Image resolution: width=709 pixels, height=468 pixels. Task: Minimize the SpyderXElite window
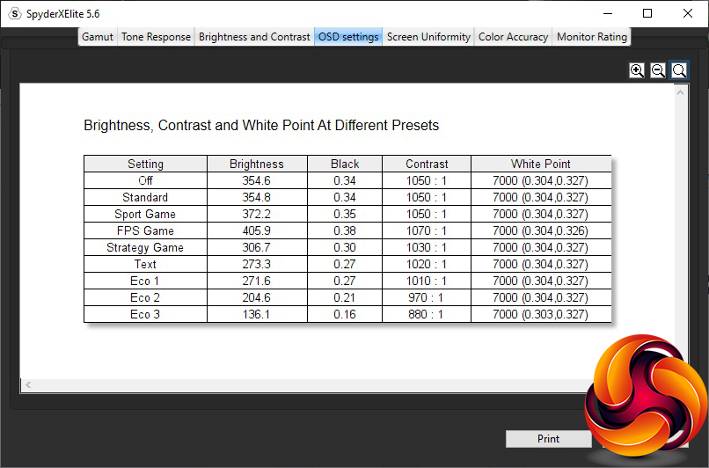pyautogui.click(x=608, y=13)
